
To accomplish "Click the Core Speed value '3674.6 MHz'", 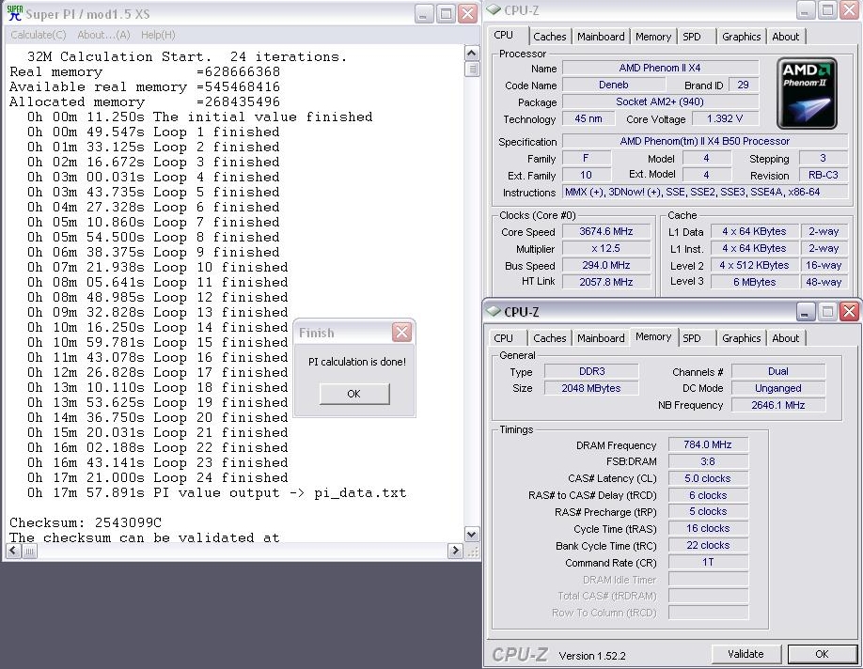I will 606,232.
